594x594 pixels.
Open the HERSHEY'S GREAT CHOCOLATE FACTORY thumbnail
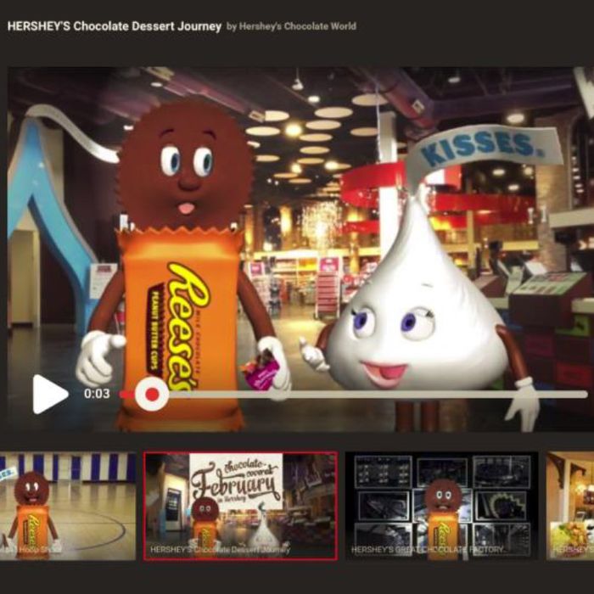click(442, 506)
